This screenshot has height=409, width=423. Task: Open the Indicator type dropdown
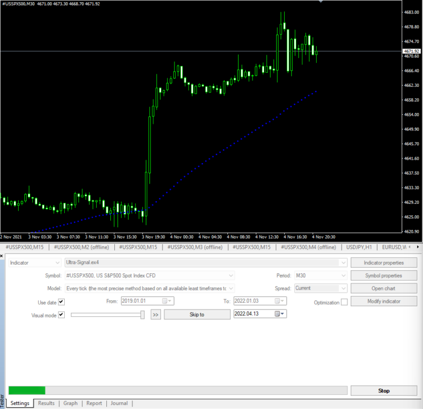click(35, 262)
